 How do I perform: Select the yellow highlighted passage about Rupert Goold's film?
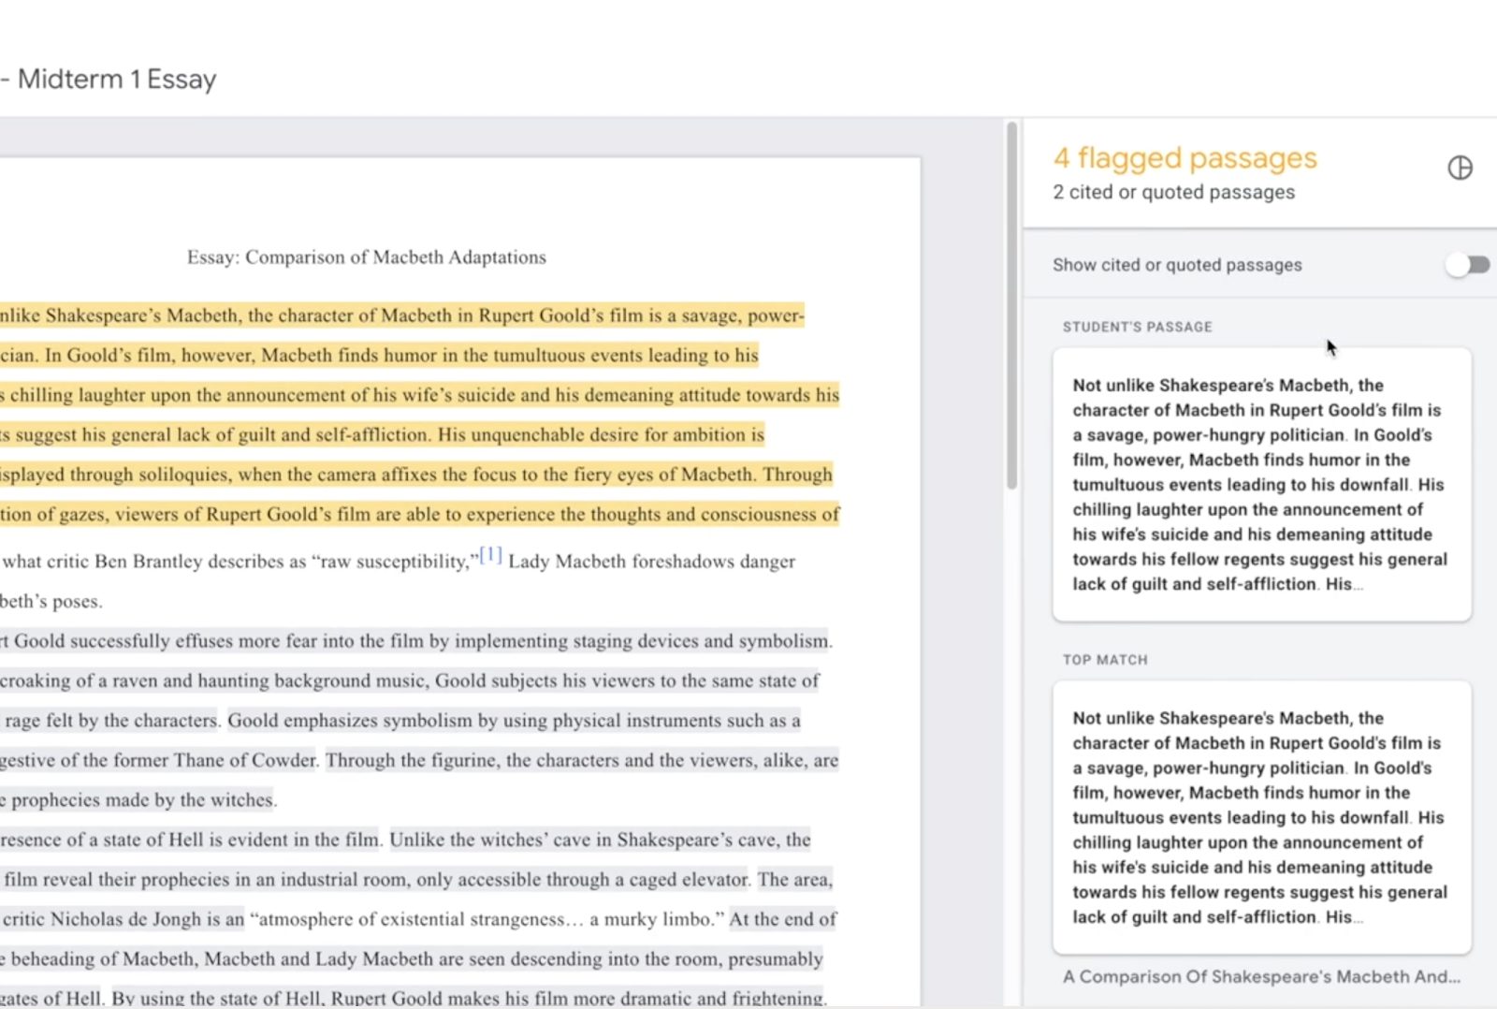(x=419, y=415)
